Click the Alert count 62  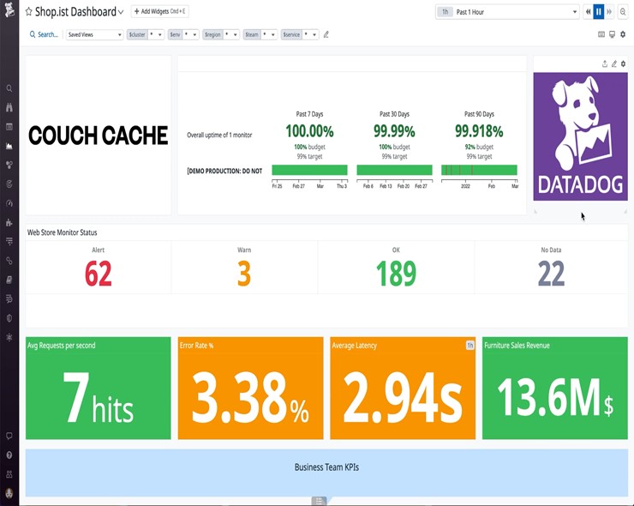tap(99, 274)
